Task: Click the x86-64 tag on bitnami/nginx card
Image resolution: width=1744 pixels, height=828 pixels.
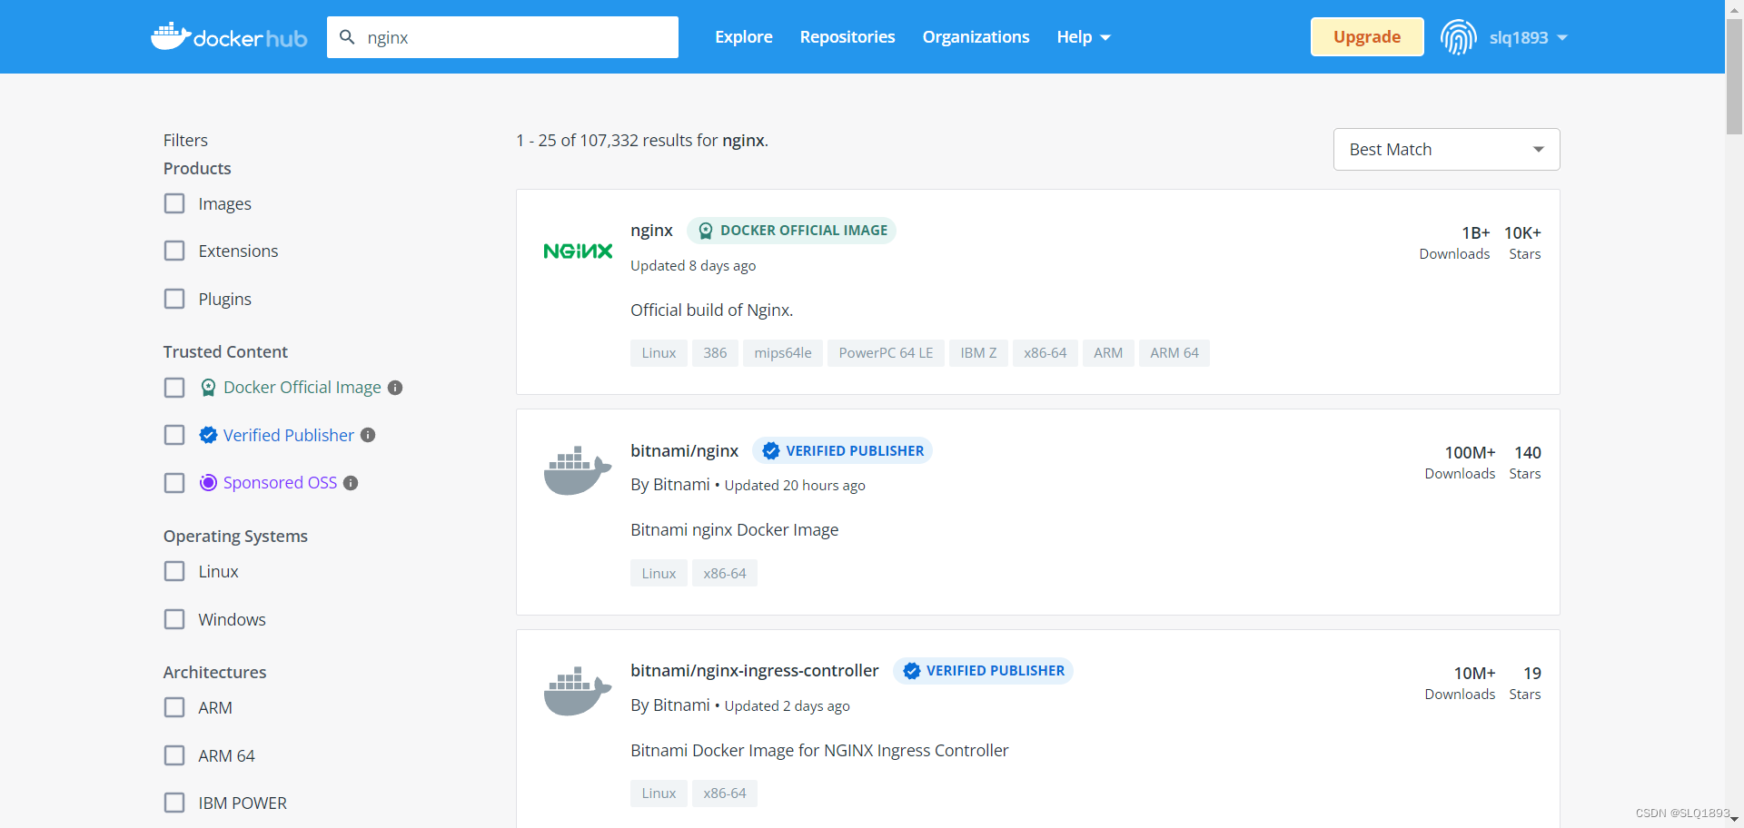Action: click(x=725, y=574)
